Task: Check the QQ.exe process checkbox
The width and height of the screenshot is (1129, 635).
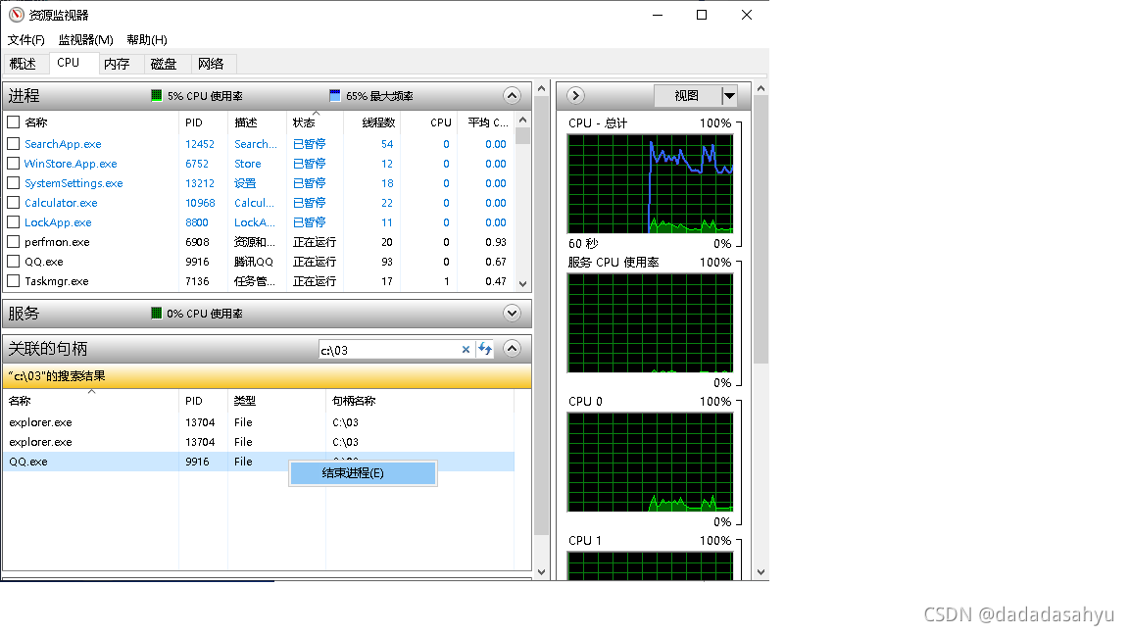Action: click(13, 262)
